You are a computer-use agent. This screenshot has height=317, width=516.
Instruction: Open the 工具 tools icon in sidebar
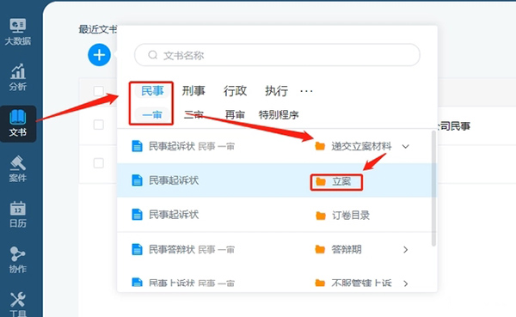click(x=18, y=304)
